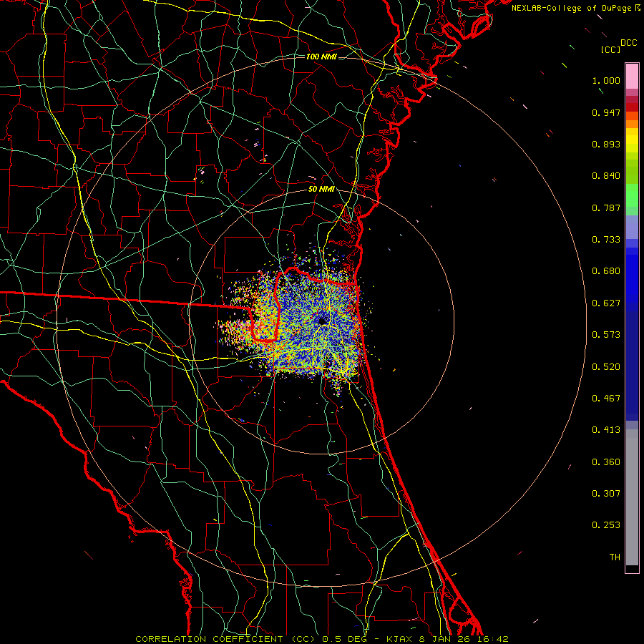Click the black radar site dot at center

322,321
